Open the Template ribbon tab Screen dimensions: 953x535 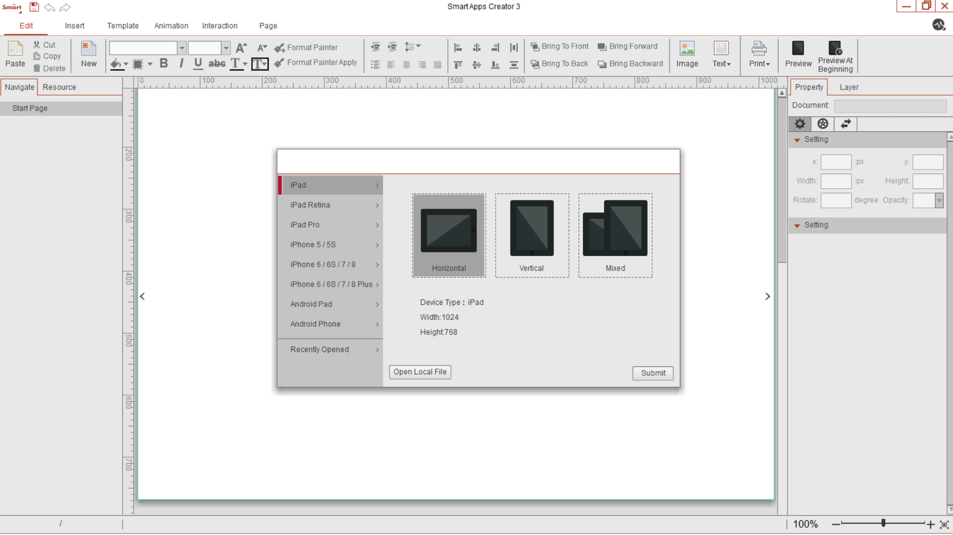coord(123,26)
